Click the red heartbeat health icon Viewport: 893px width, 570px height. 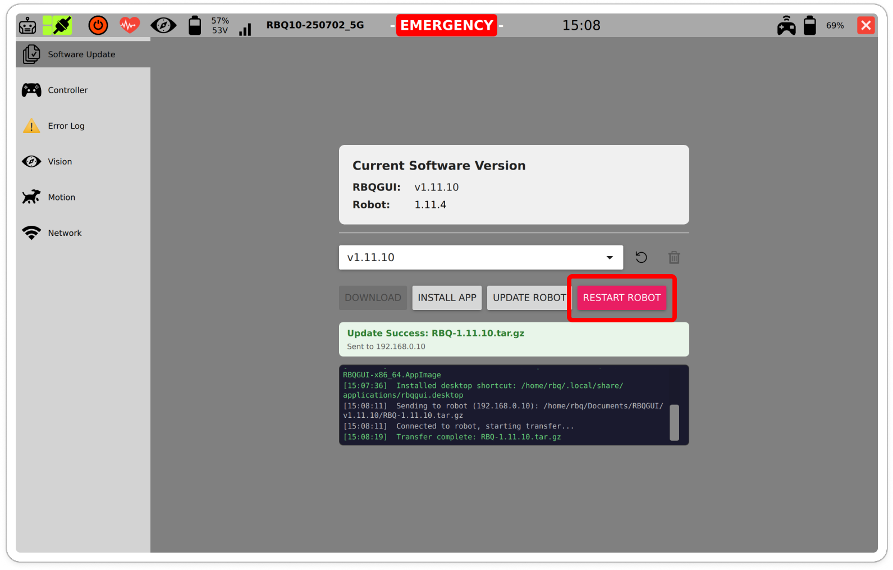pyautogui.click(x=130, y=25)
